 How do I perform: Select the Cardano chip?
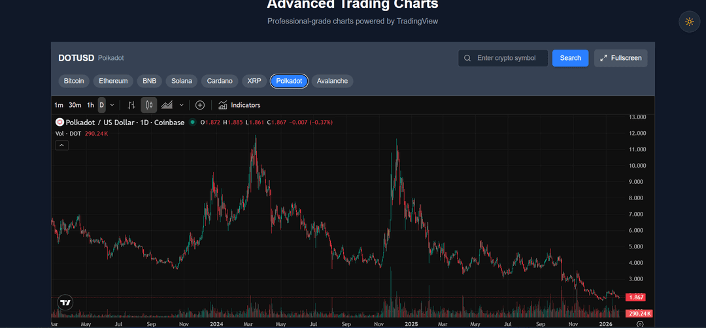pos(220,82)
